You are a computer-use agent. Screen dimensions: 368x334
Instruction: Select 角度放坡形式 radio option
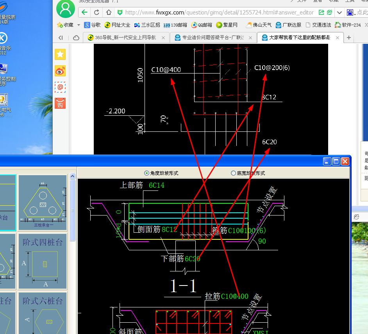tap(147, 173)
